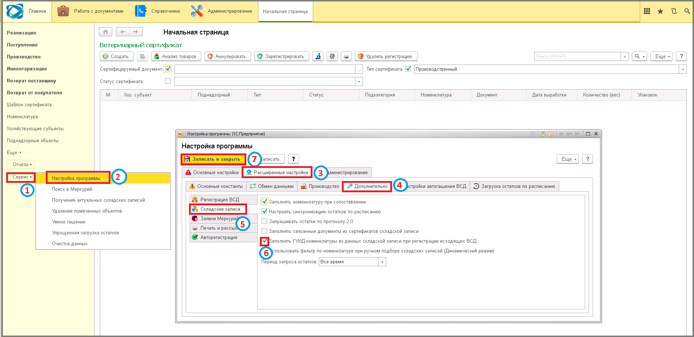Open the calculator icon in the dialog title bar
The height and width of the screenshot is (337, 694).
(x=542, y=134)
